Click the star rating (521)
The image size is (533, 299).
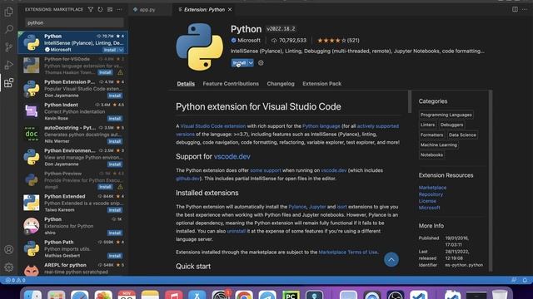338,41
